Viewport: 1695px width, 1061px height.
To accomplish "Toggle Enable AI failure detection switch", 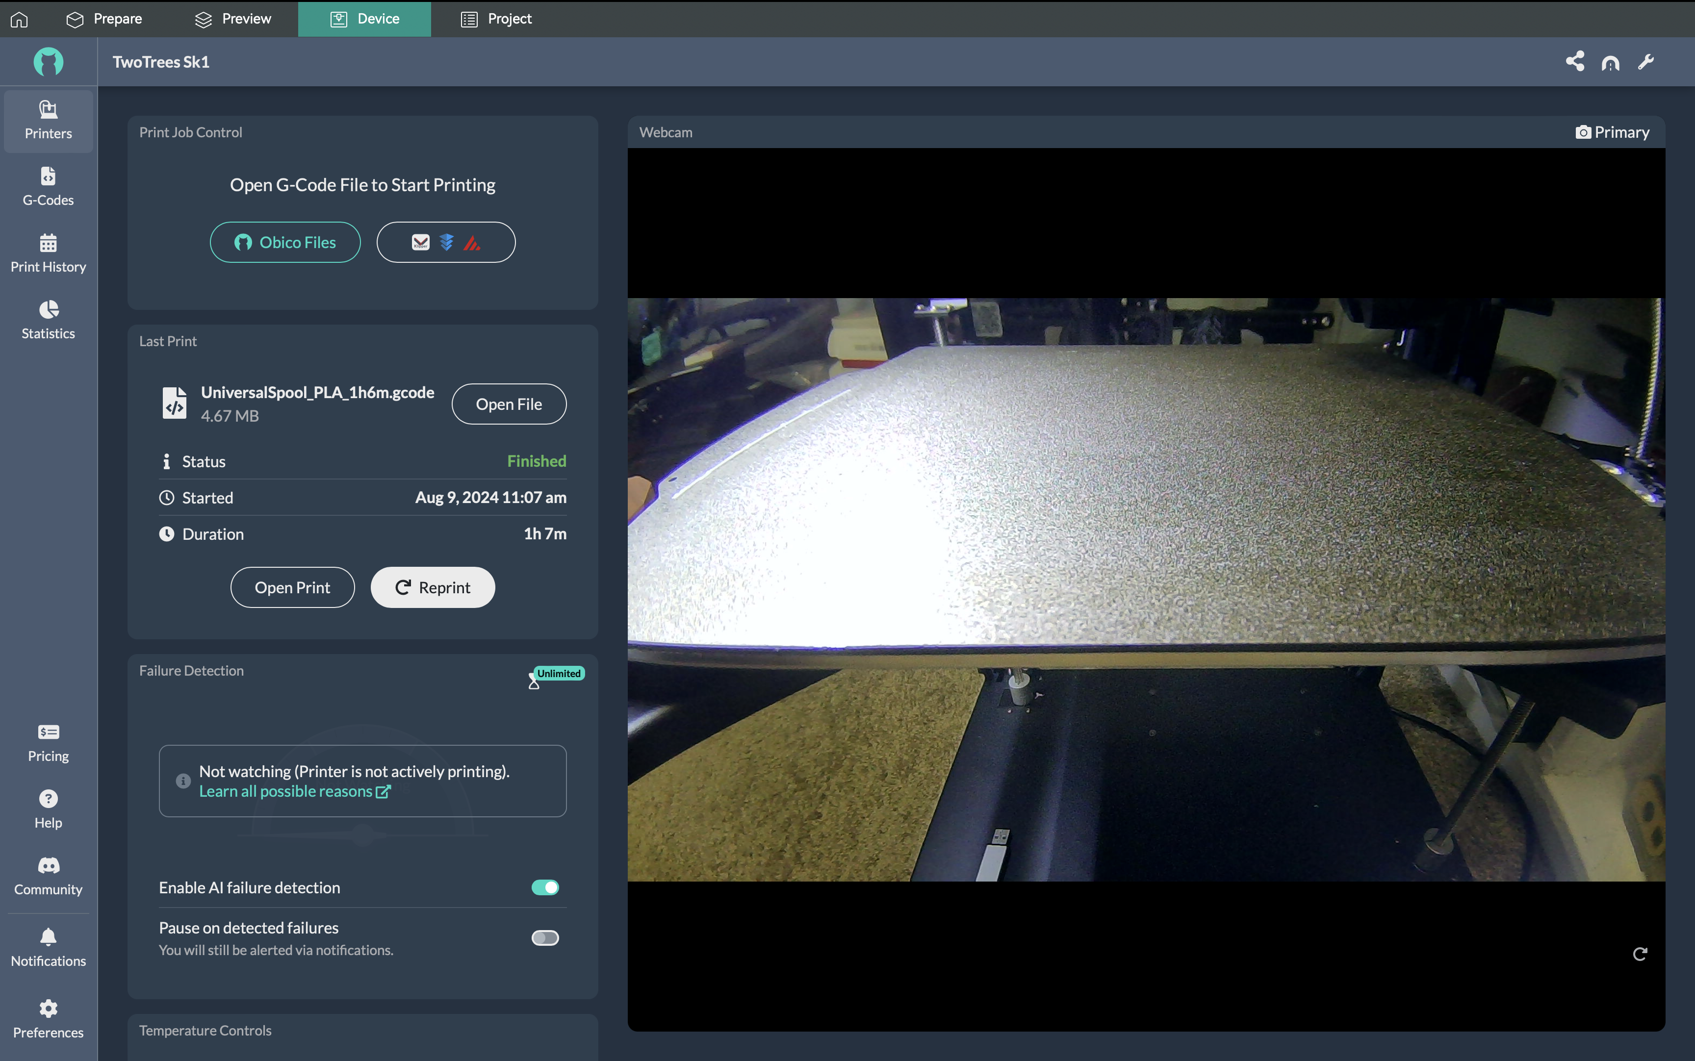I will 545,887.
